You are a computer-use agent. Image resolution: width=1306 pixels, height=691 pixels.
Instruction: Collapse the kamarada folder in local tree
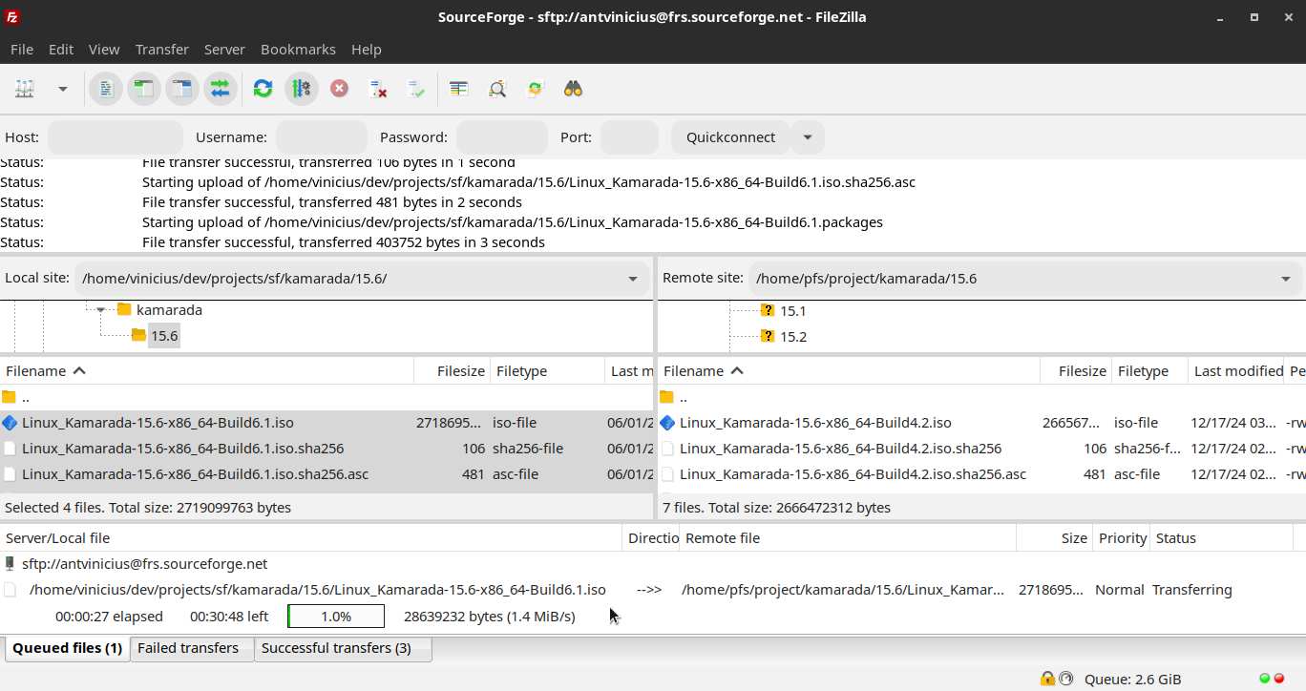click(x=100, y=310)
